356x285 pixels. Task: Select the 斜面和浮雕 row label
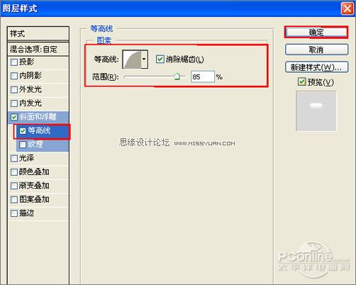38,117
